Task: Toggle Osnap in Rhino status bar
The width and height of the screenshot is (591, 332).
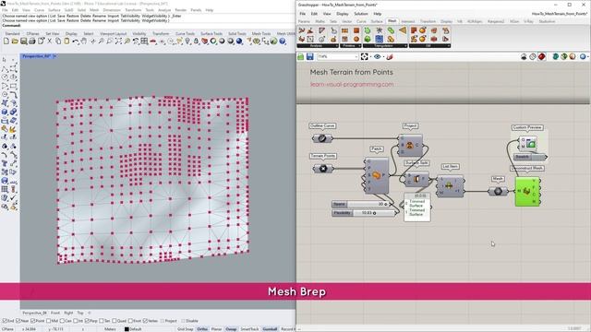Action: pos(231,329)
